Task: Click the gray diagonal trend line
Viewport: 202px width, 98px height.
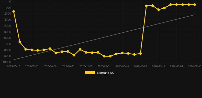Action: (104, 37)
